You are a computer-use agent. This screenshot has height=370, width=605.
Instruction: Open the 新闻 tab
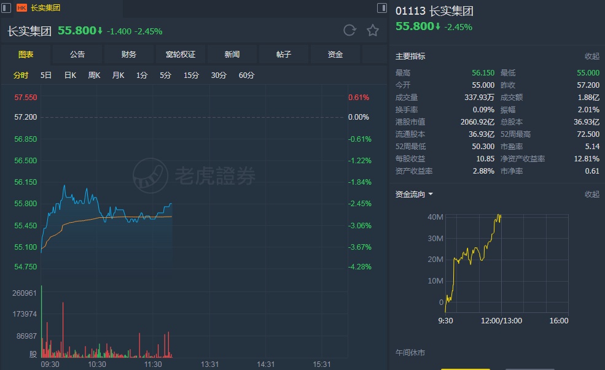click(232, 55)
